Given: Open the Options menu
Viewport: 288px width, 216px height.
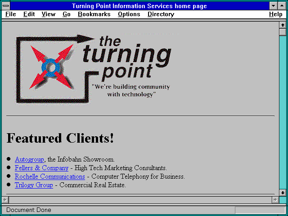Looking at the screenshot, I should (129, 14).
